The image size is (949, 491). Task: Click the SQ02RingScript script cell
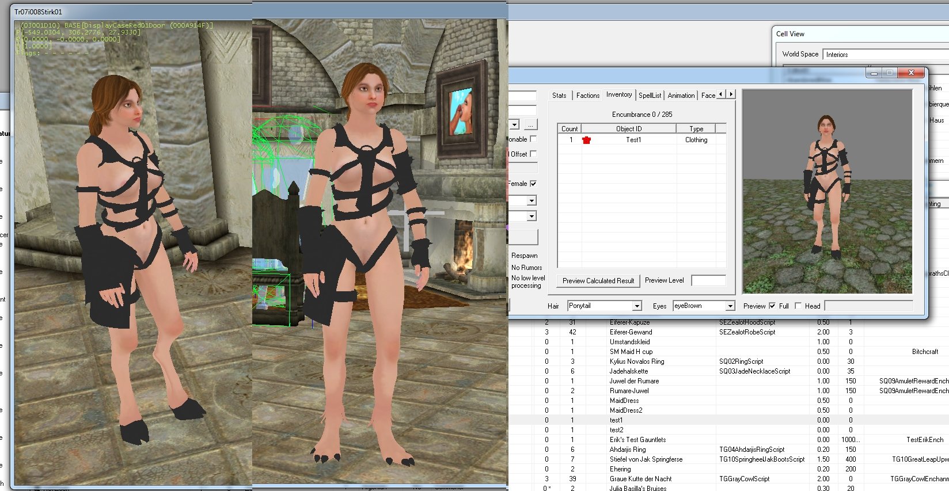[x=741, y=361]
